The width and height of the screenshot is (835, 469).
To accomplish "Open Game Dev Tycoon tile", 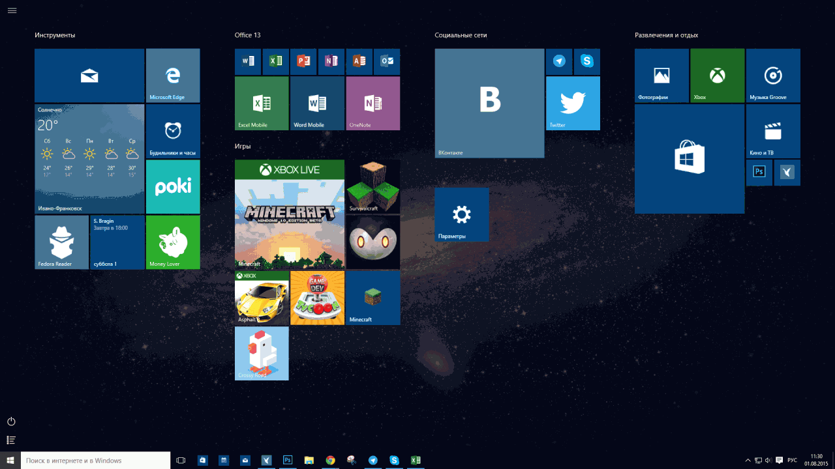I will pyautogui.click(x=317, y=298).
